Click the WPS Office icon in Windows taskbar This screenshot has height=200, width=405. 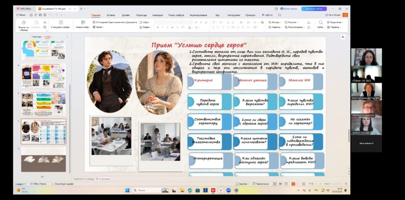pyautogui.click(x=213, y=190)
